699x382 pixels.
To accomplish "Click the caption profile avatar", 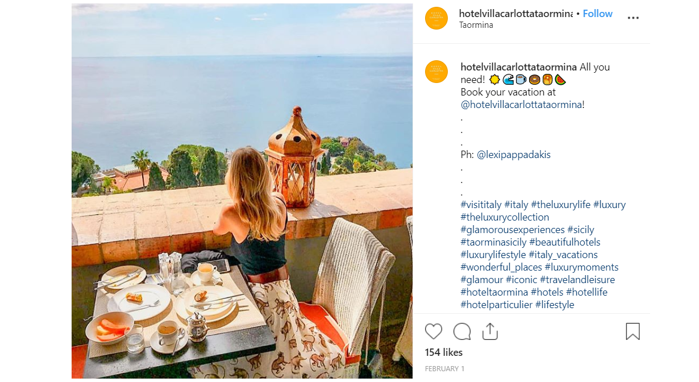I will (x=436, y=72).
